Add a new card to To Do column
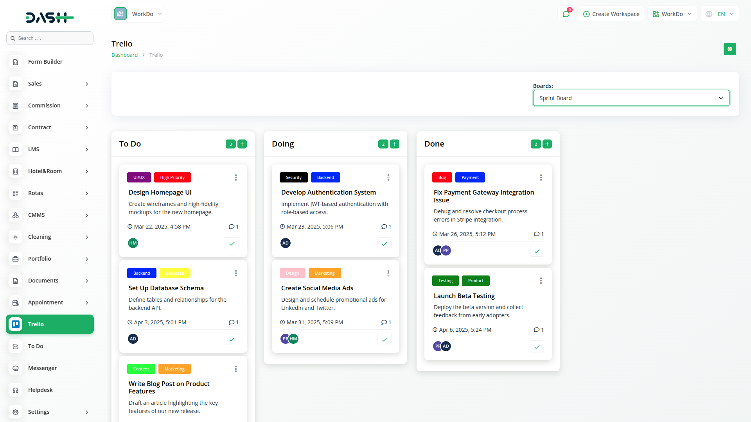Image resolution: width=751 pixels, height=422 pixels. [x=242, y=144]
